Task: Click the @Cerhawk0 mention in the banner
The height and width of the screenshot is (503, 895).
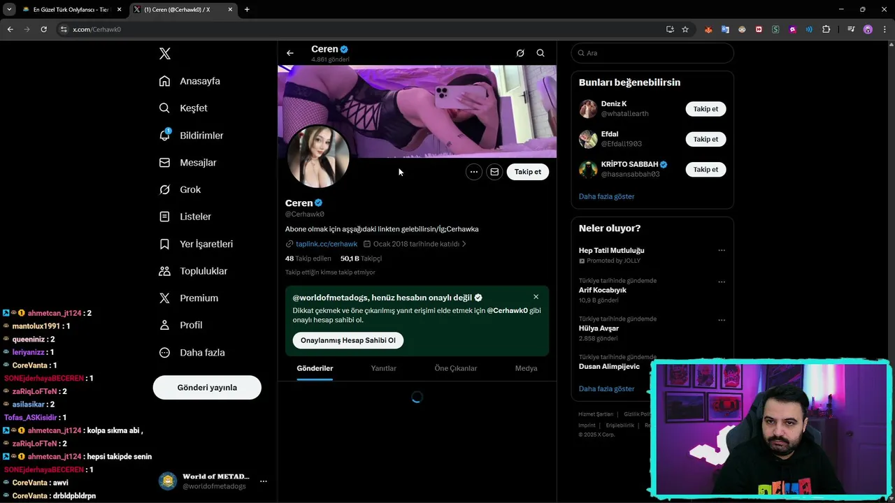Action: tap(507, 310)
